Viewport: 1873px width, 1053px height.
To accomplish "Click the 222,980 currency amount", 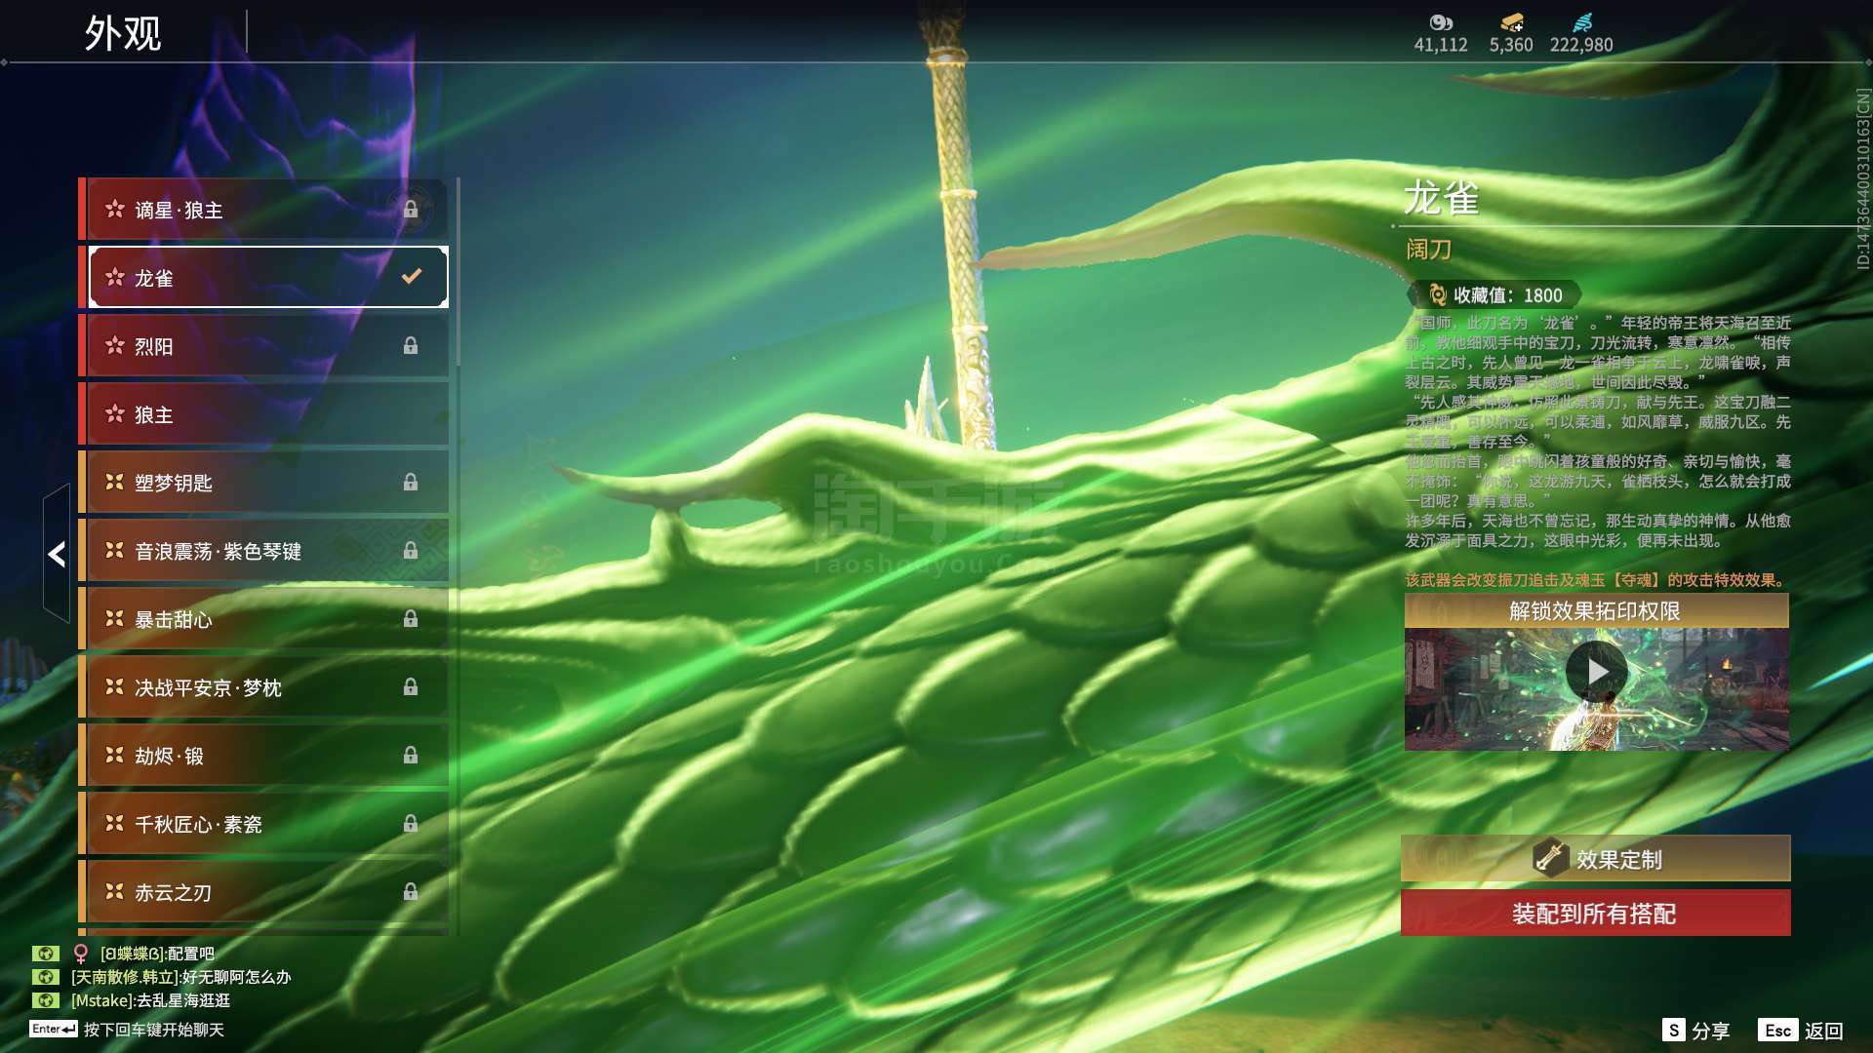I will pos(1581,45).
